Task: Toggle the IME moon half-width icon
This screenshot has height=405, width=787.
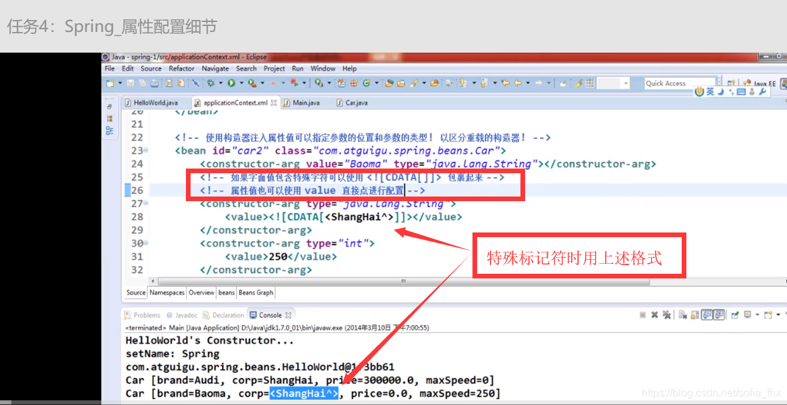Action: pyautogui.click(x=721, y=91)
